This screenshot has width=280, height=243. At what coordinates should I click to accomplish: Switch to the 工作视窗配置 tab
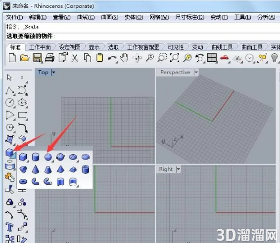tap(143, 47)
